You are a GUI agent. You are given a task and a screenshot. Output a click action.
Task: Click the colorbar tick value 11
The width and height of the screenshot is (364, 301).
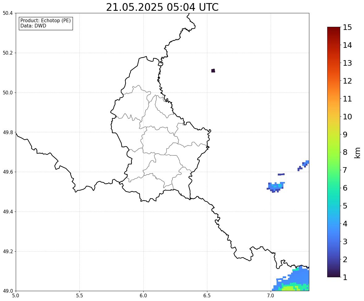(x=347, y=99)
